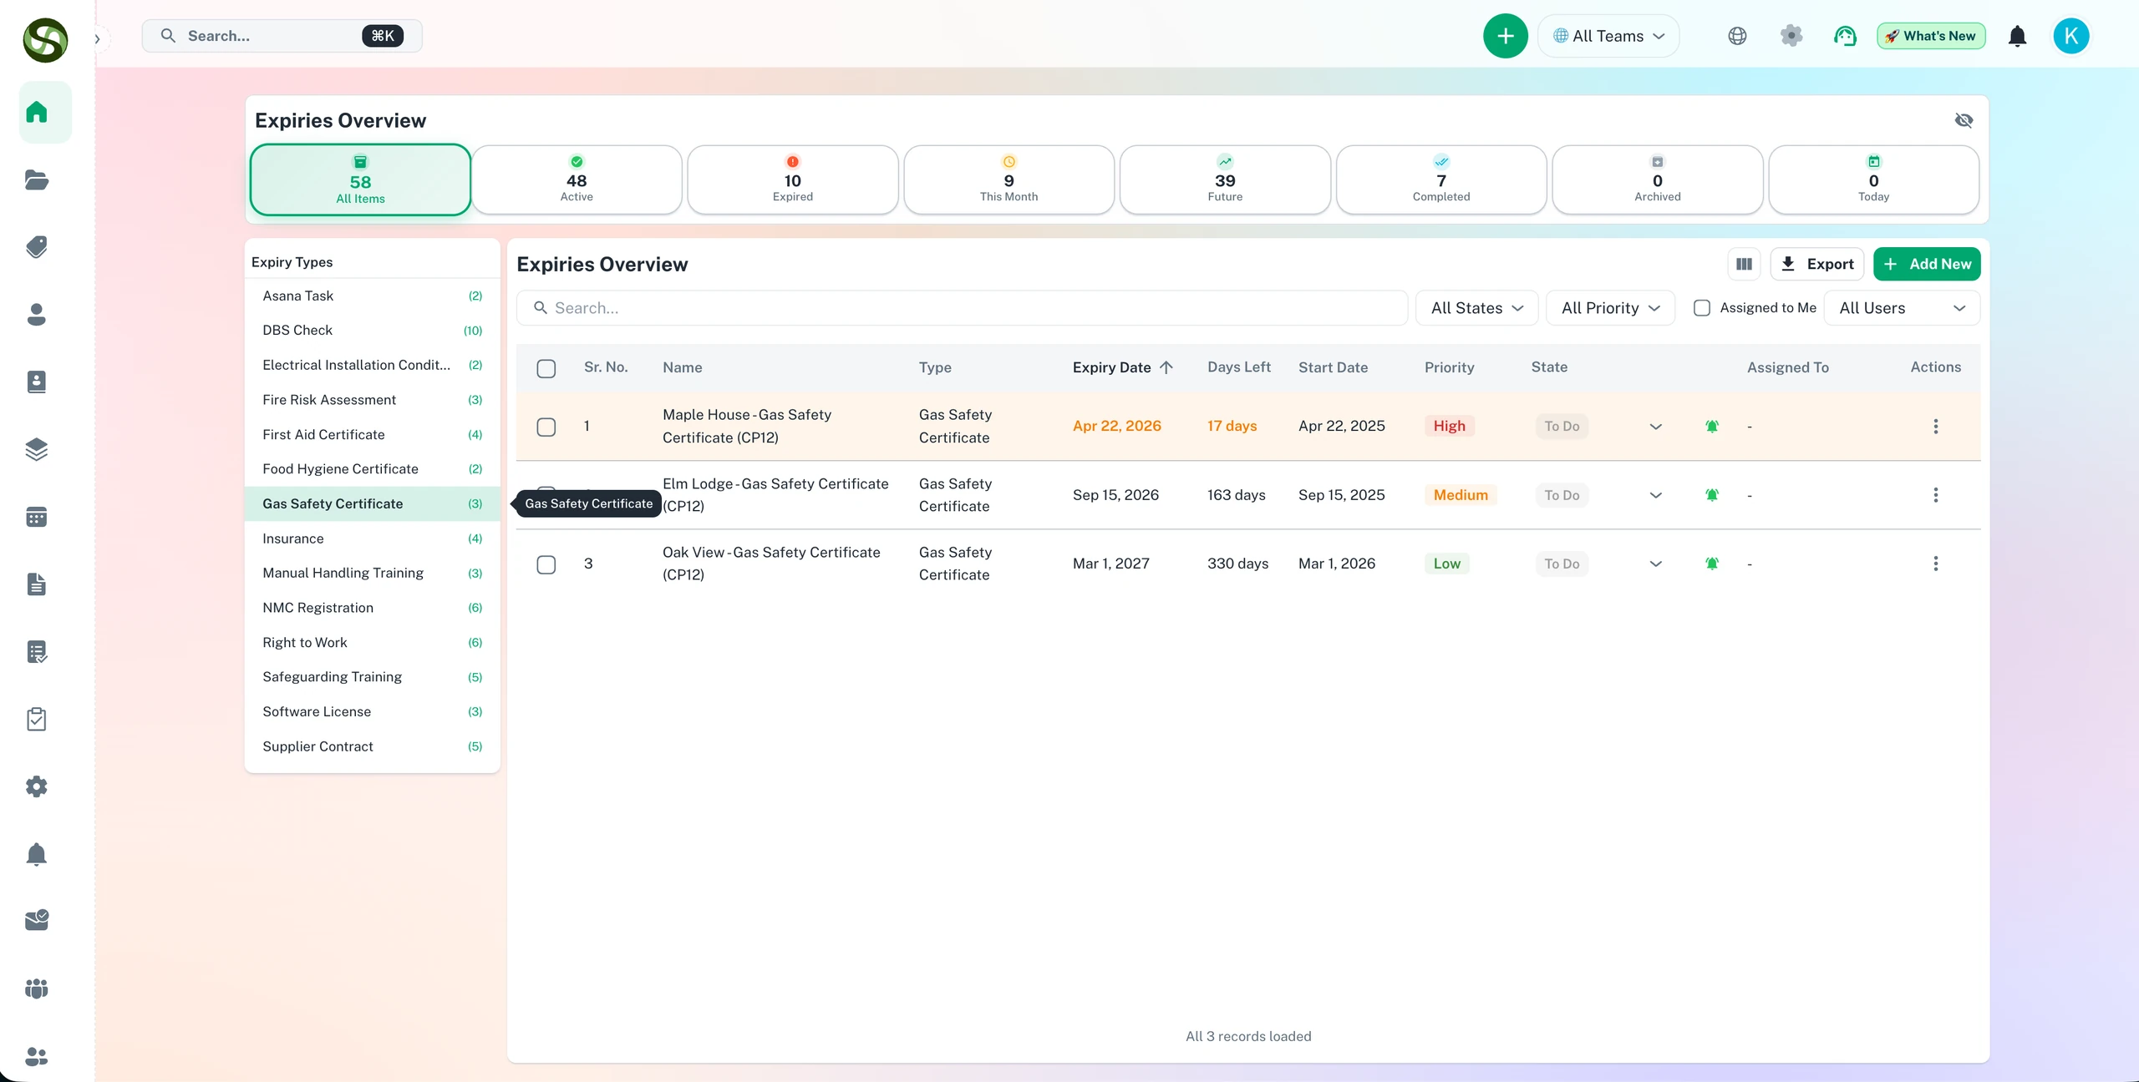Open the users sidebar icon at bottom
The image size is (2139, 1082).
(37, 1056)
